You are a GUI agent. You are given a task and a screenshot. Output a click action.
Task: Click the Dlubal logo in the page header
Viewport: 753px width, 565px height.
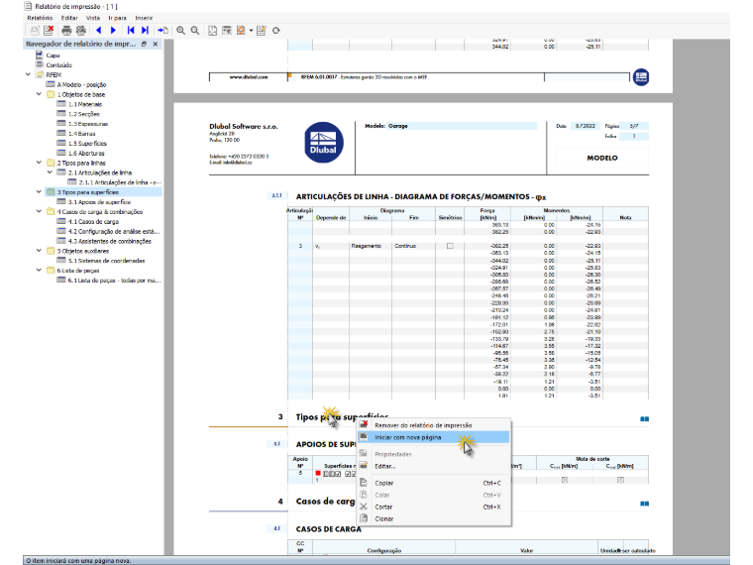[324, 142]
